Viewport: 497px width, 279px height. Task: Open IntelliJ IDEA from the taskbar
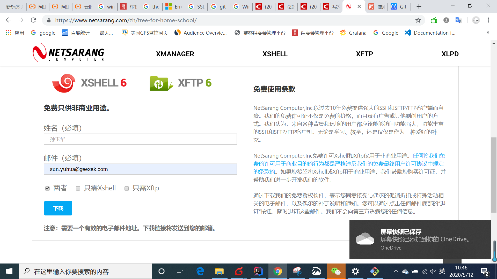(x=258, y=271)
